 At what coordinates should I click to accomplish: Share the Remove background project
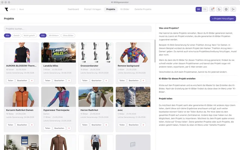point(122,81)
